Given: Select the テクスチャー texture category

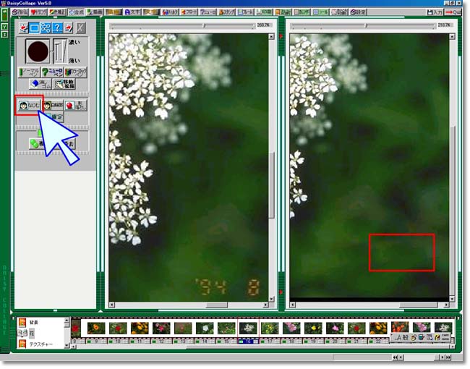Looking at the screenshot, I should (41, 344).
